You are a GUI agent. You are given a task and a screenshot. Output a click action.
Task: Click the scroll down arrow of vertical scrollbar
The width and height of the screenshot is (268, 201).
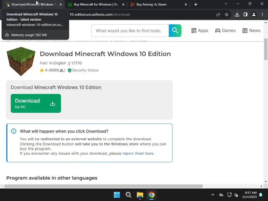point(266,182)
